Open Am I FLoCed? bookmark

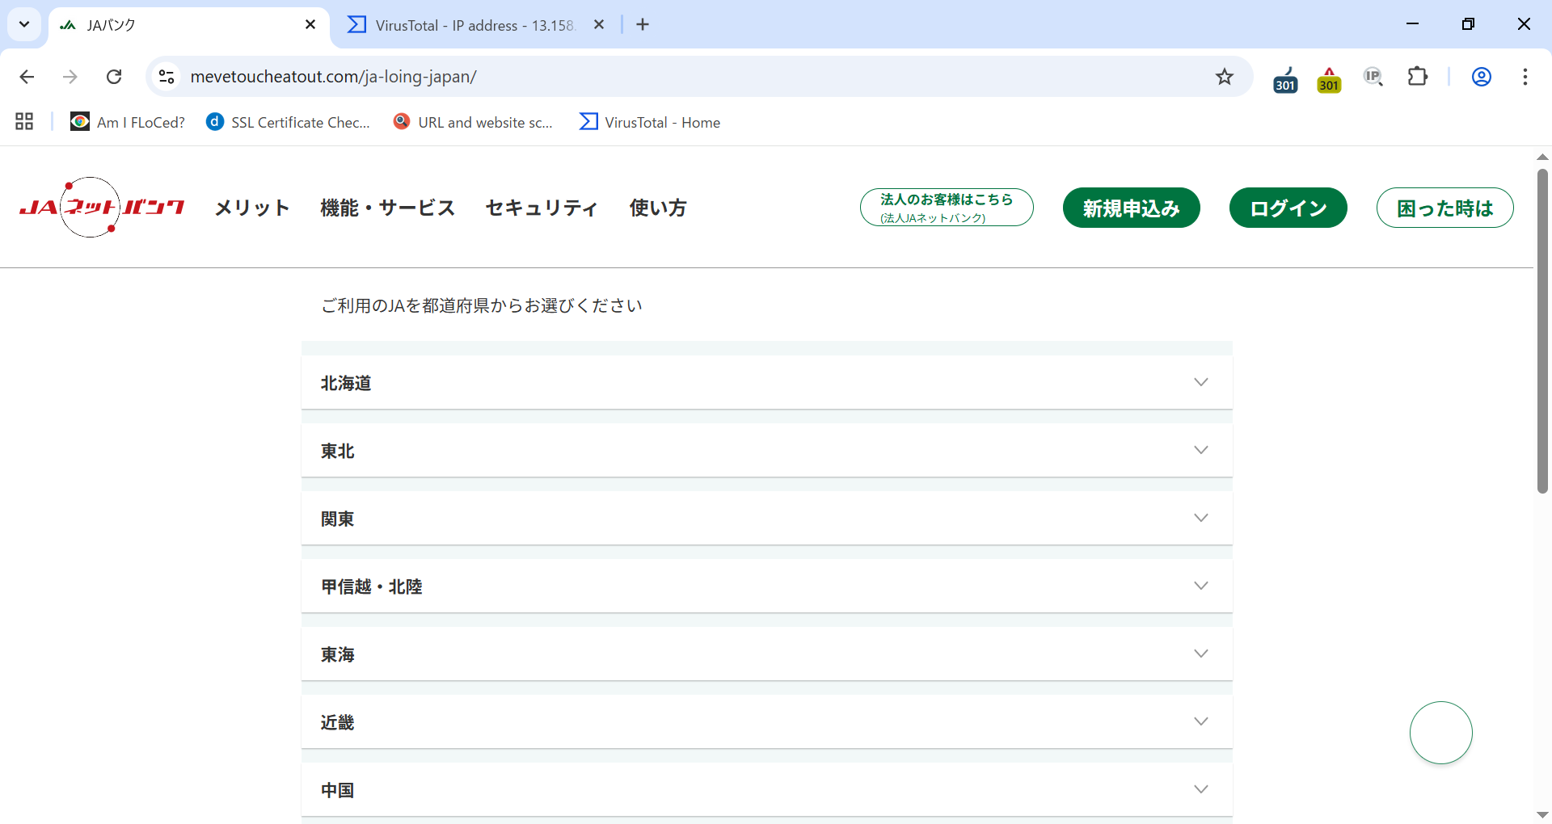(x=128, y=122)
